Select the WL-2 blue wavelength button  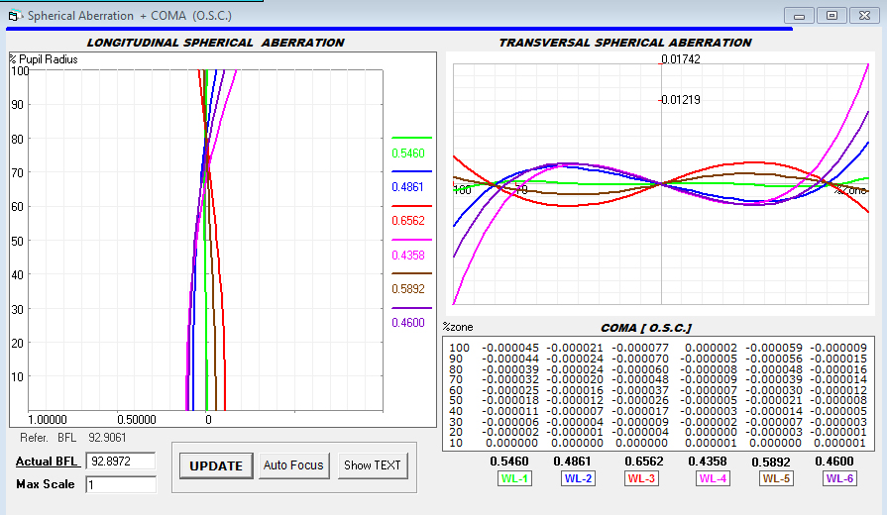[x=578, y=478]
